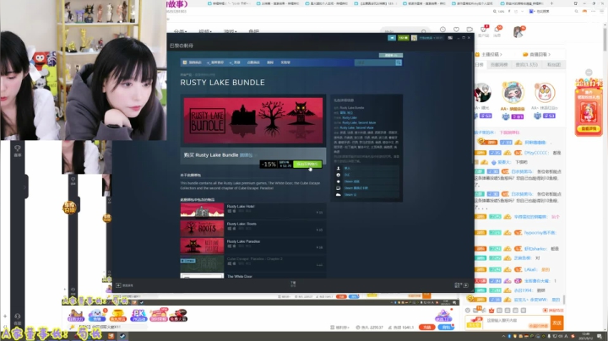This screenshot has width=608, height=341.
Task: Click the green install button in Steam title bar
Action: (404, 38)
